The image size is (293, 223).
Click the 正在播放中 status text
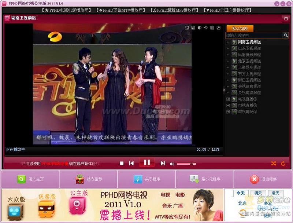[x=15, y=149]
